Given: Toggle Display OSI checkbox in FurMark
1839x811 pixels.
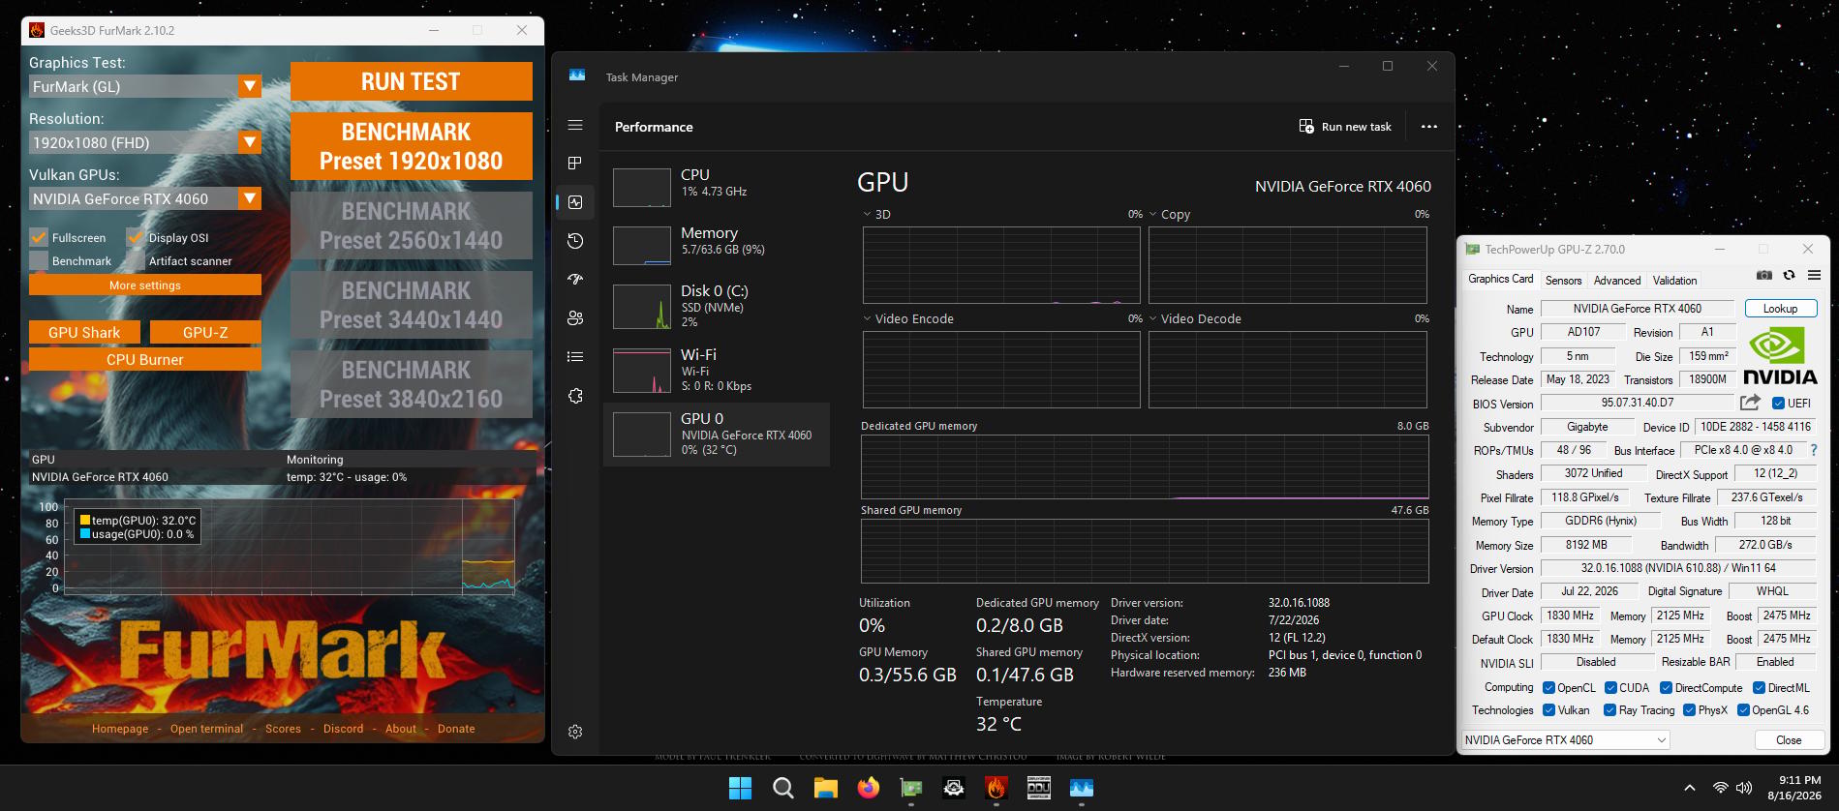Looking at the screenshot, I should click(136, 237).
